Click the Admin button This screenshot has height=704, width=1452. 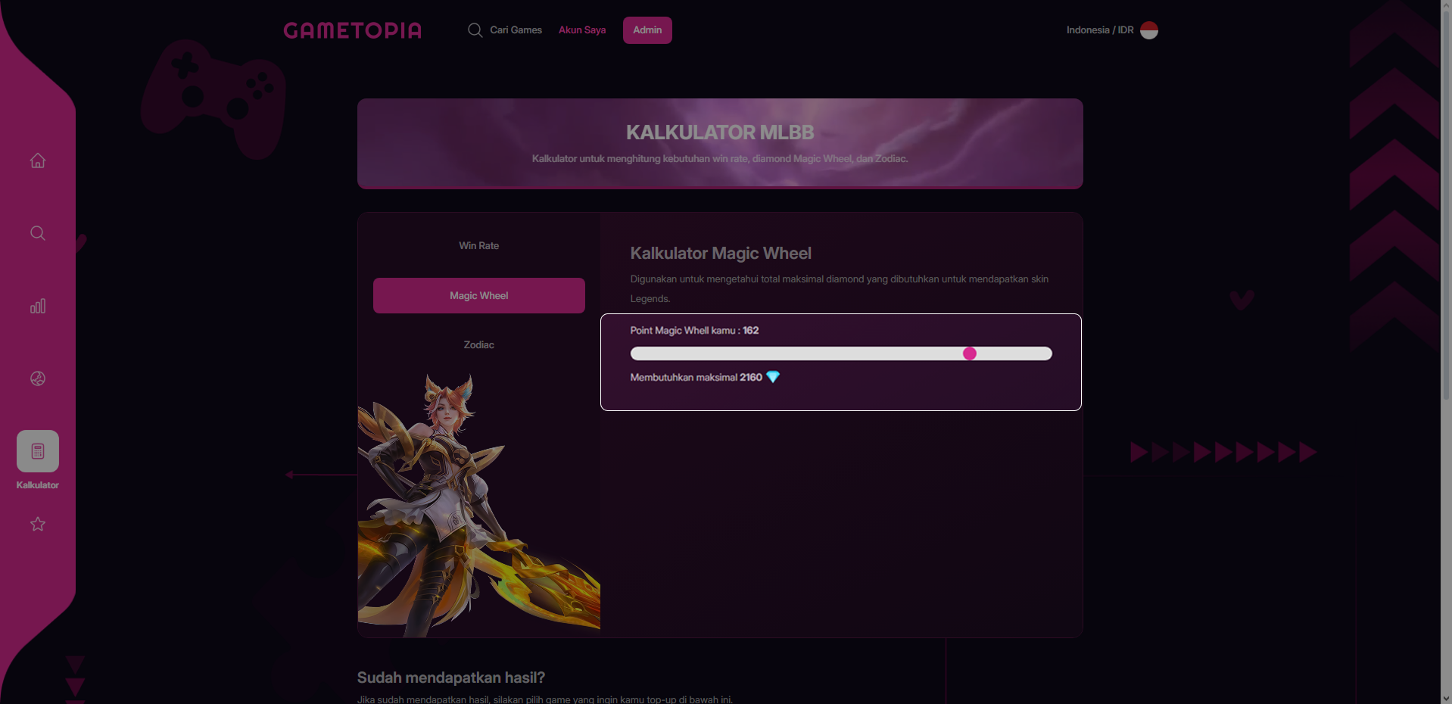coord(647,30)
